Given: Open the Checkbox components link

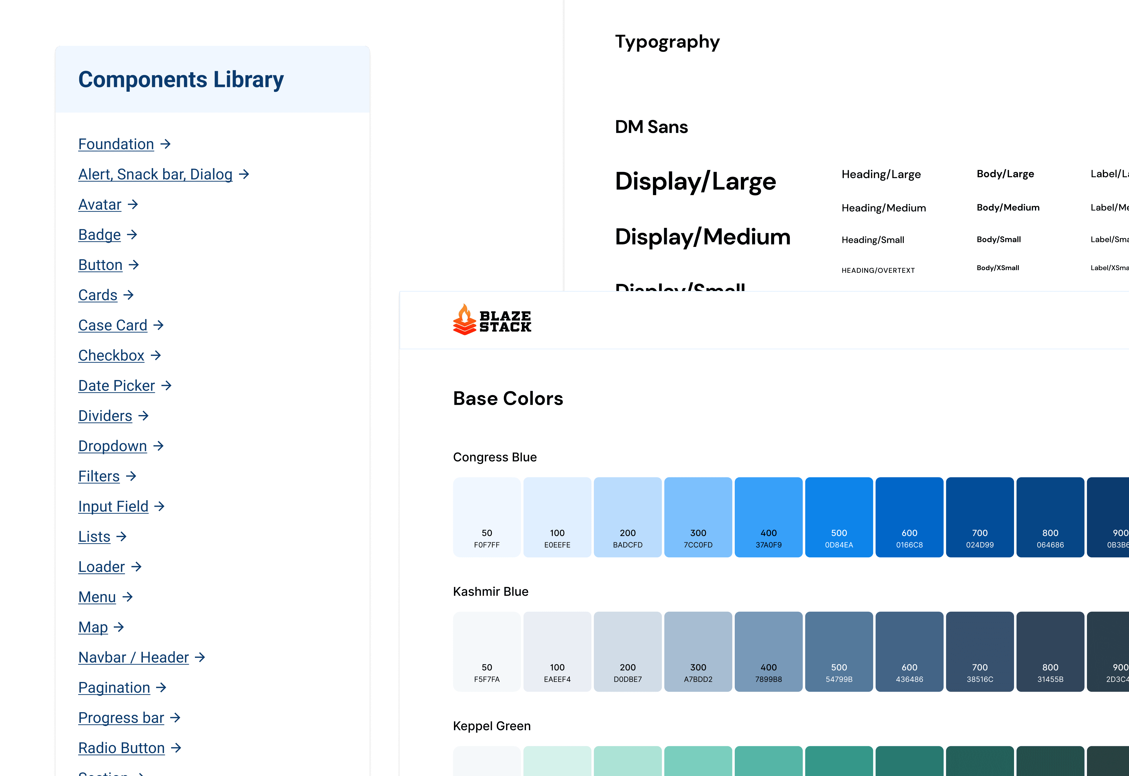Looking at the screenshot, I should coord(111,355).
